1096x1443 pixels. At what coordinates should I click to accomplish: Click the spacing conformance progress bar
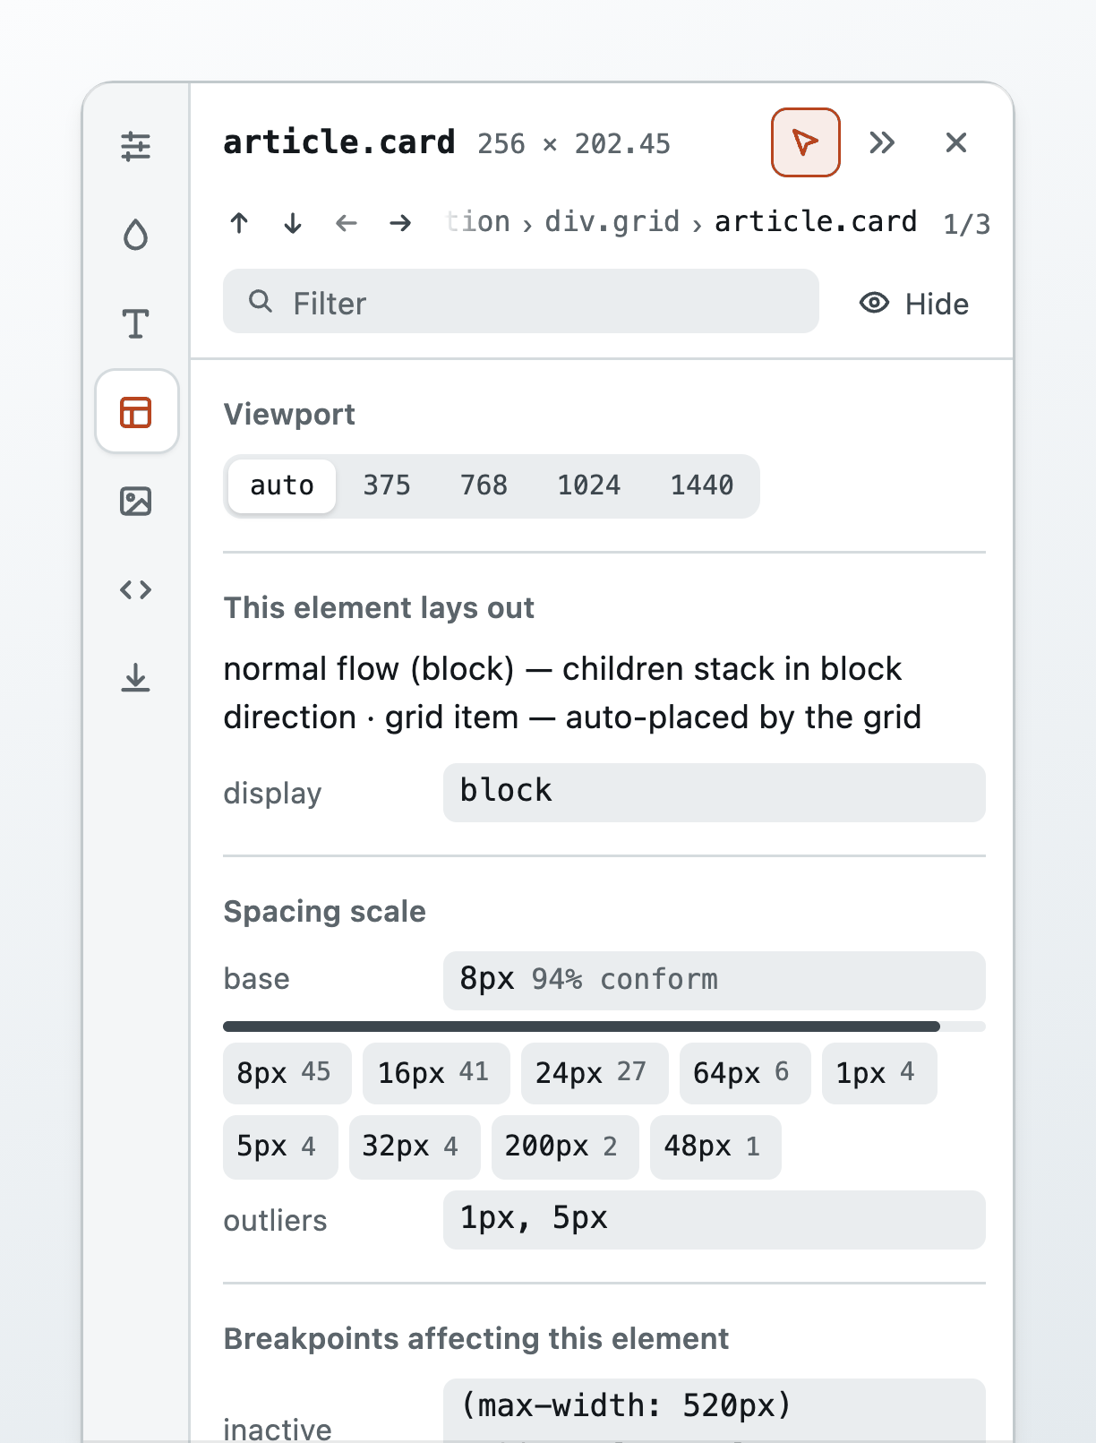point(604,1026)
